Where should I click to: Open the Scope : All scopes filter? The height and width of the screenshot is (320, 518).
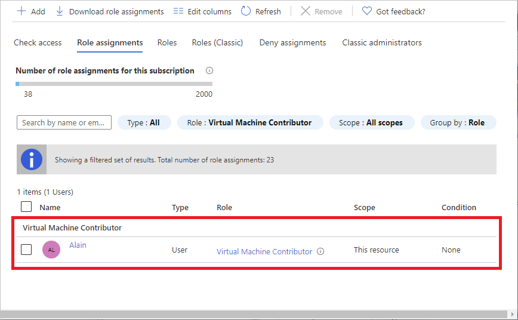[371, 122]
